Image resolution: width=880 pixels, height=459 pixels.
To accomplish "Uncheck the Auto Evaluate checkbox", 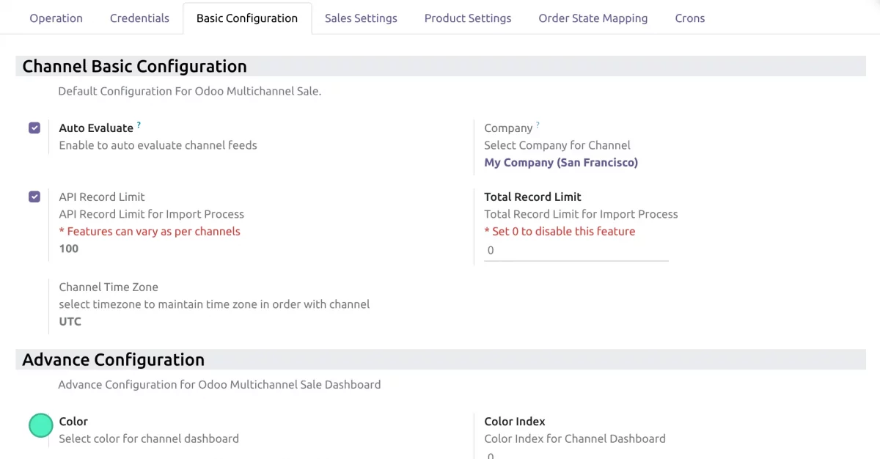I will (34, 128).
